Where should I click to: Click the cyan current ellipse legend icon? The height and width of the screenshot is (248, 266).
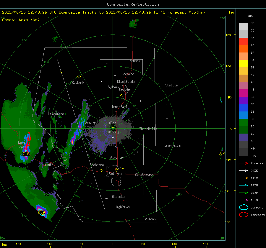tap(244, 207)
